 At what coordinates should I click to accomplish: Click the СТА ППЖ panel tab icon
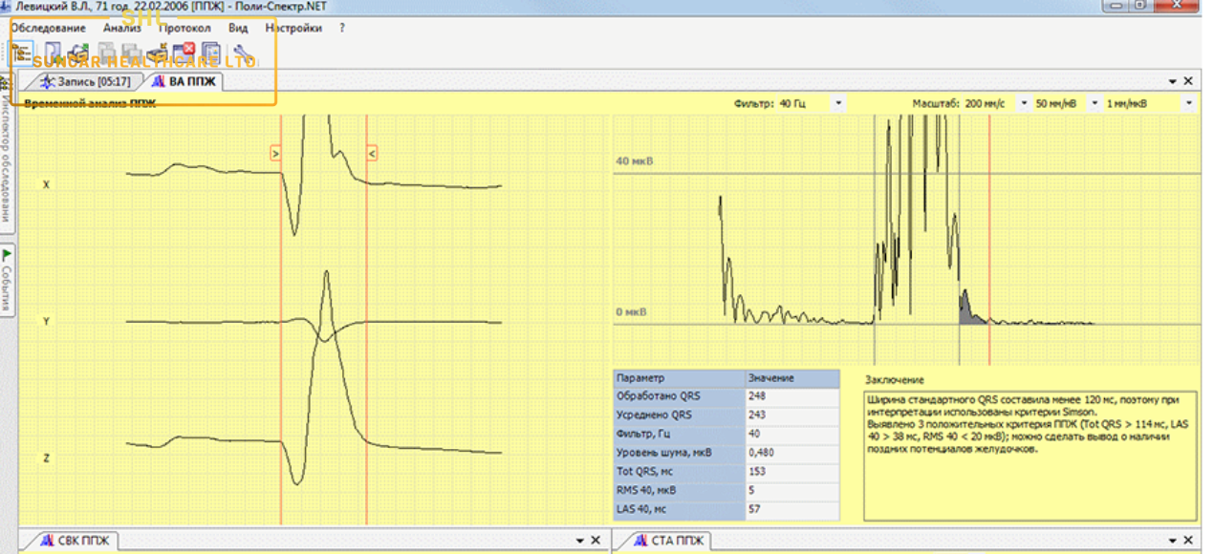point(640,542)
